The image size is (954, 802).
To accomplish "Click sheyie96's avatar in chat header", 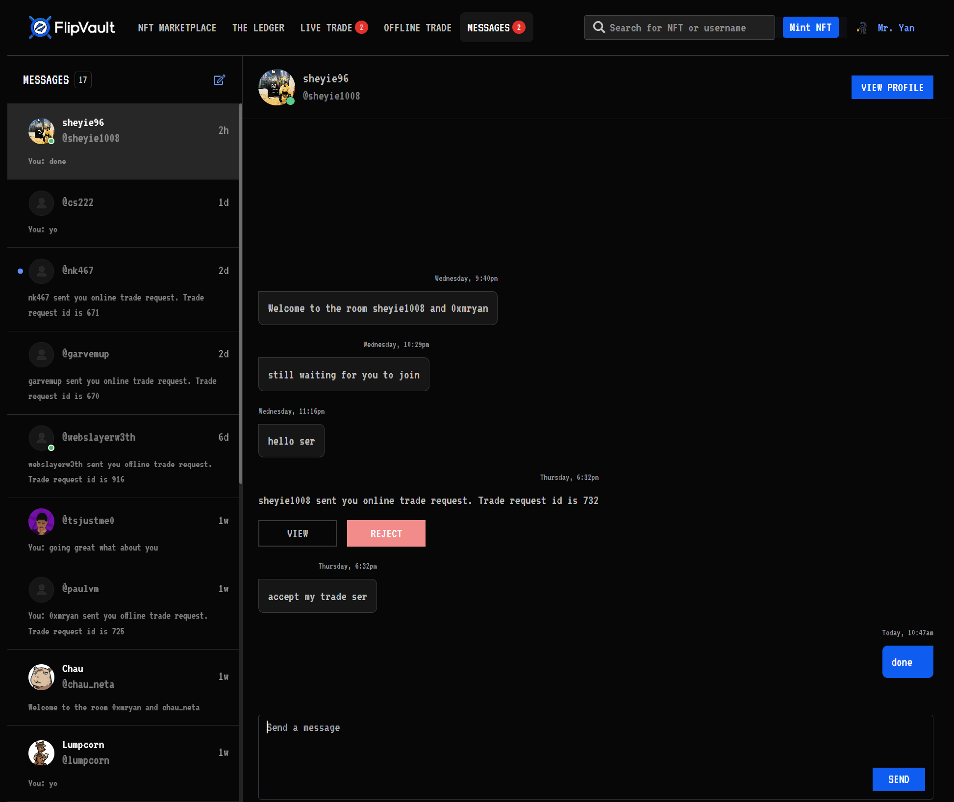I will 276,87.
